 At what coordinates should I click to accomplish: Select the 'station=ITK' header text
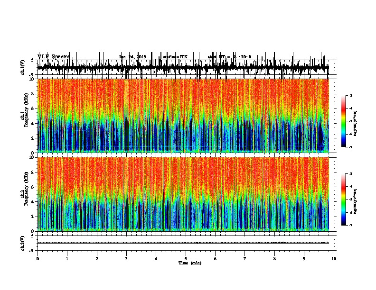coord(175,57)
